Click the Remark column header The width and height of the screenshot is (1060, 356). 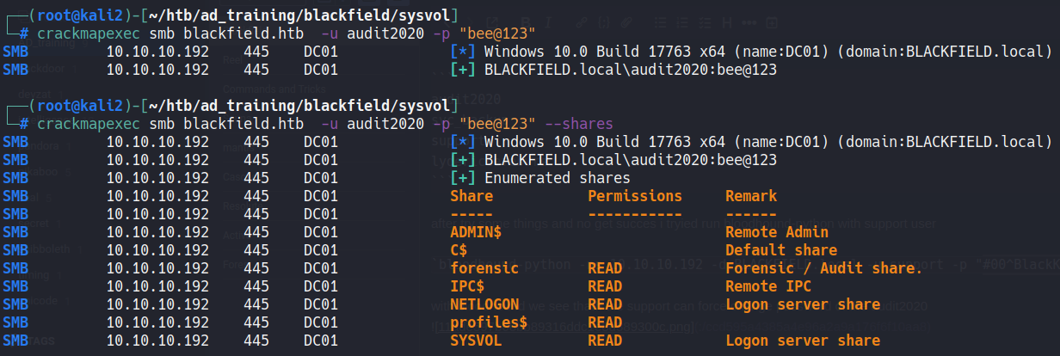[x=751, y=196]
